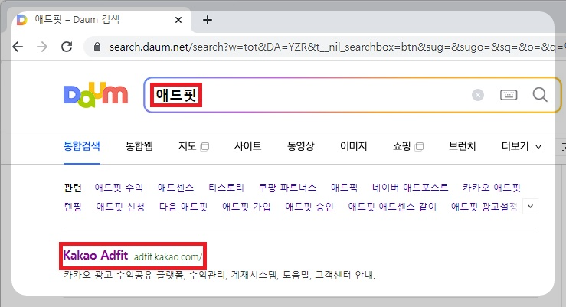Click related search 애드핏 승인
Viewport: 566px width, 307px height.
[309, 207]
